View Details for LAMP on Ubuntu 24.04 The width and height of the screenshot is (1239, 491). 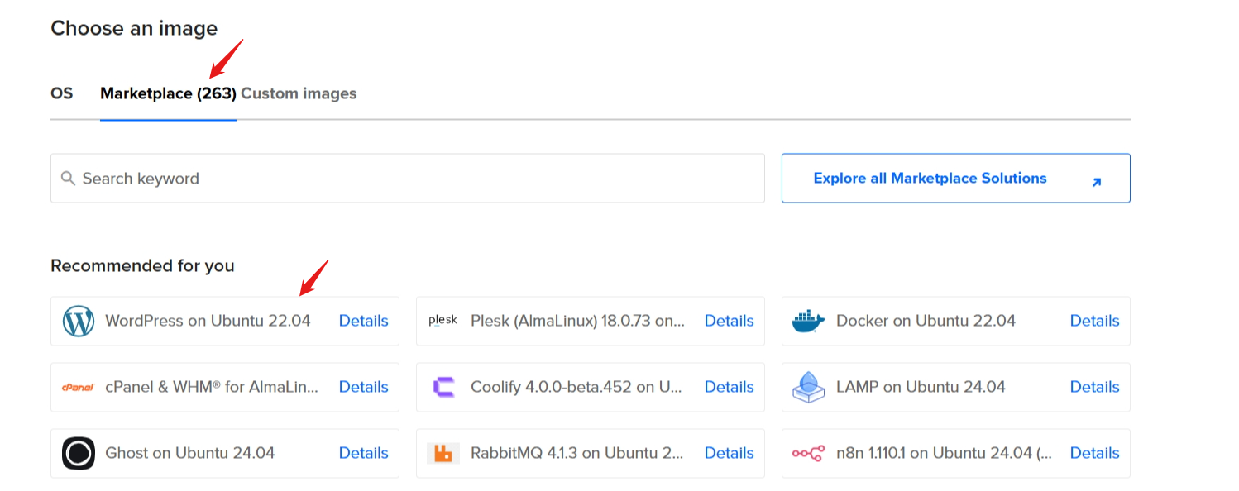(1095, 387)
